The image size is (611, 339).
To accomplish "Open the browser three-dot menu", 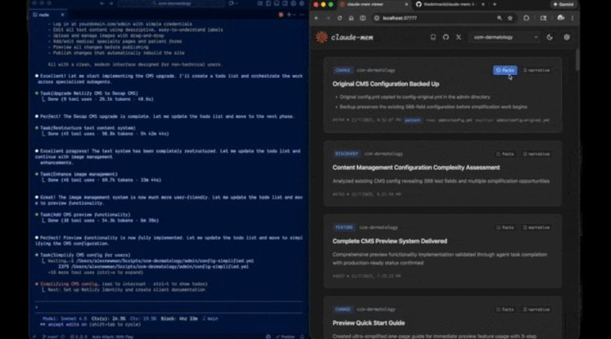I will pyautogui.click(x=572, y=18).
